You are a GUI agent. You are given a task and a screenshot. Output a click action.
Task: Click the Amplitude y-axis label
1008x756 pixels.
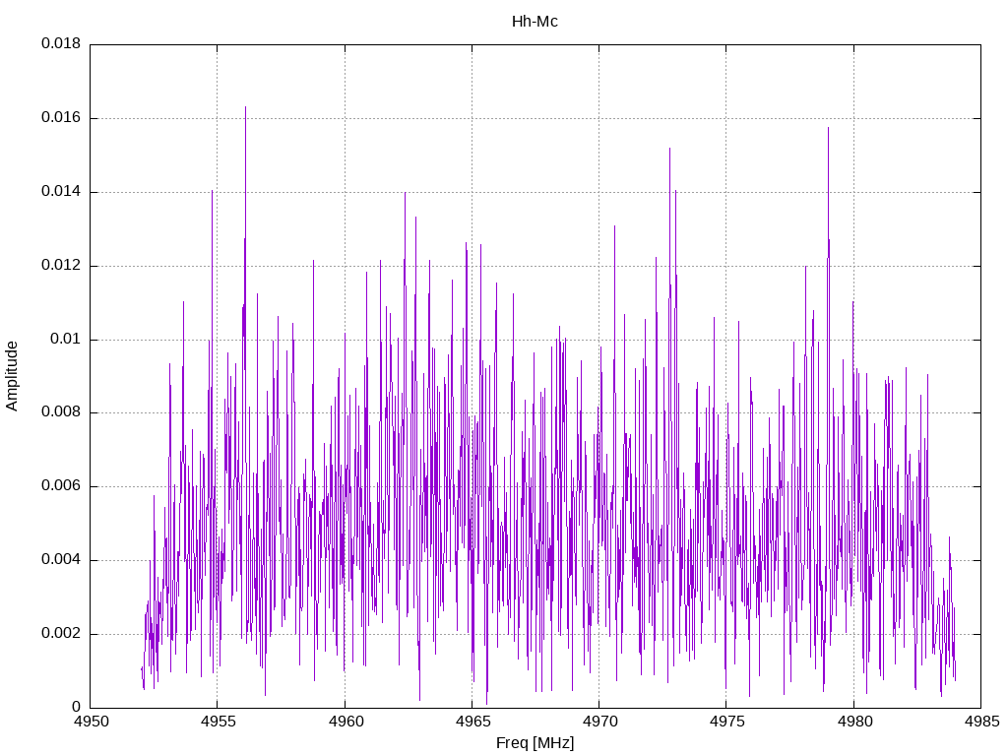(12, 376)
